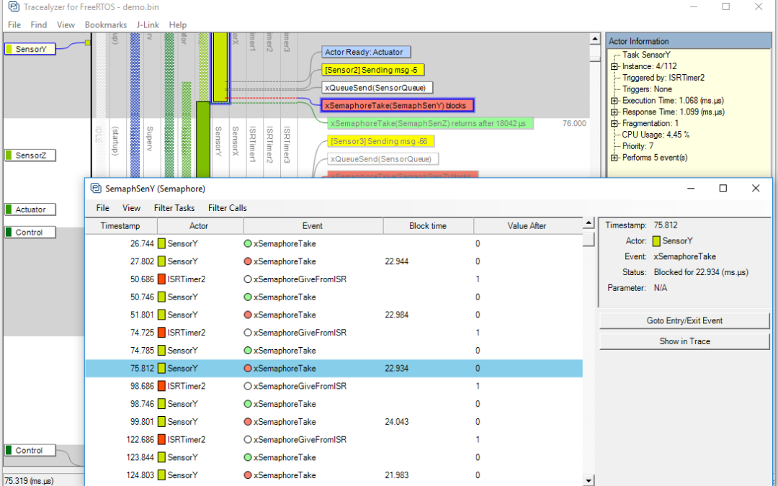Viewport: 778px width, 486px height.
Task: Open the File menu in Tracealyzer main window
Action: click(x=14, y=24)
